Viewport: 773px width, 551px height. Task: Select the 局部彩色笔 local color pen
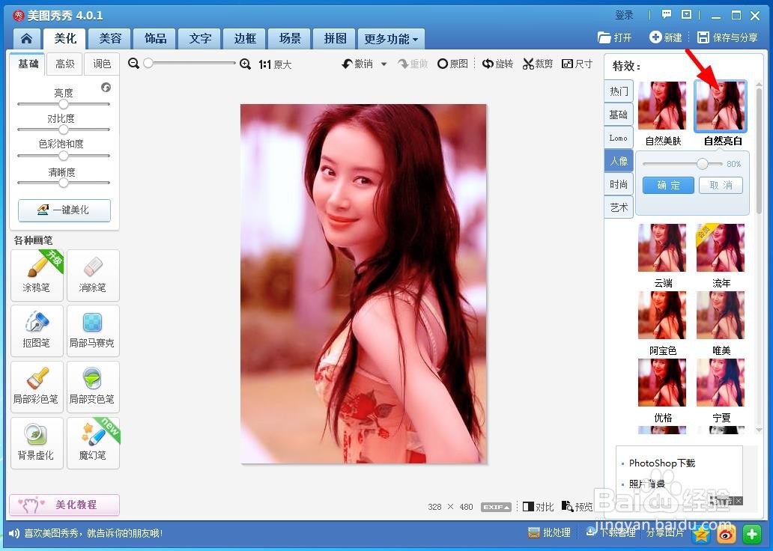pos(37,387)
